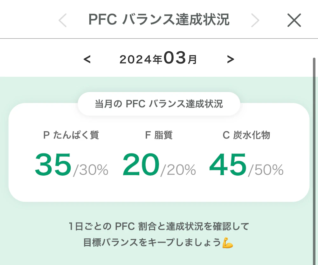Close the PFC バランス達成状況 screen
The width and height of the screenshot is (318, 265).
(294, 21)
